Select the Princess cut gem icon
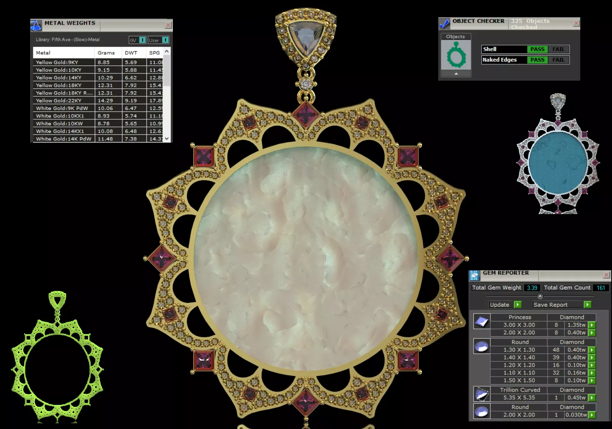This screenshot has width=612, height=429. tap(482, 322)
